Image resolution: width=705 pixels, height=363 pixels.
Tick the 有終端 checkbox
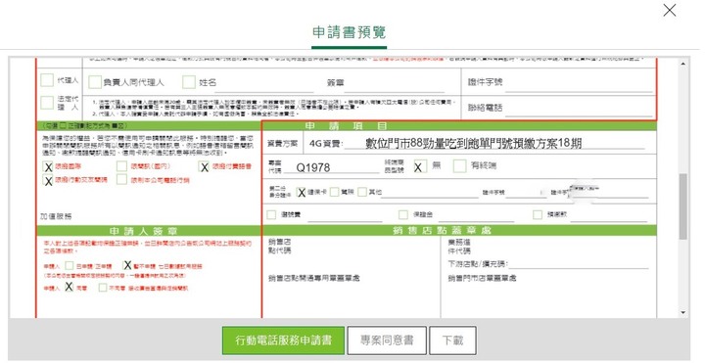coord(459,166)
